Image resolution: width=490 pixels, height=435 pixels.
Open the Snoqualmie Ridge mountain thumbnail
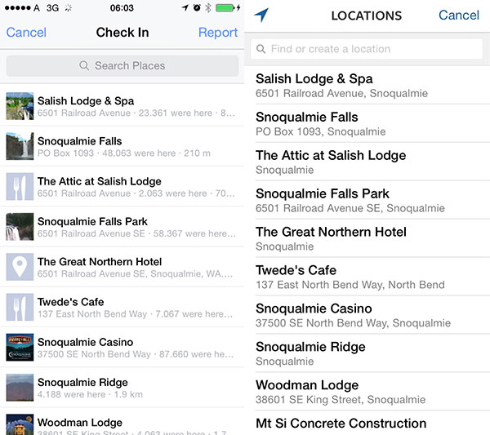point(20,388)
